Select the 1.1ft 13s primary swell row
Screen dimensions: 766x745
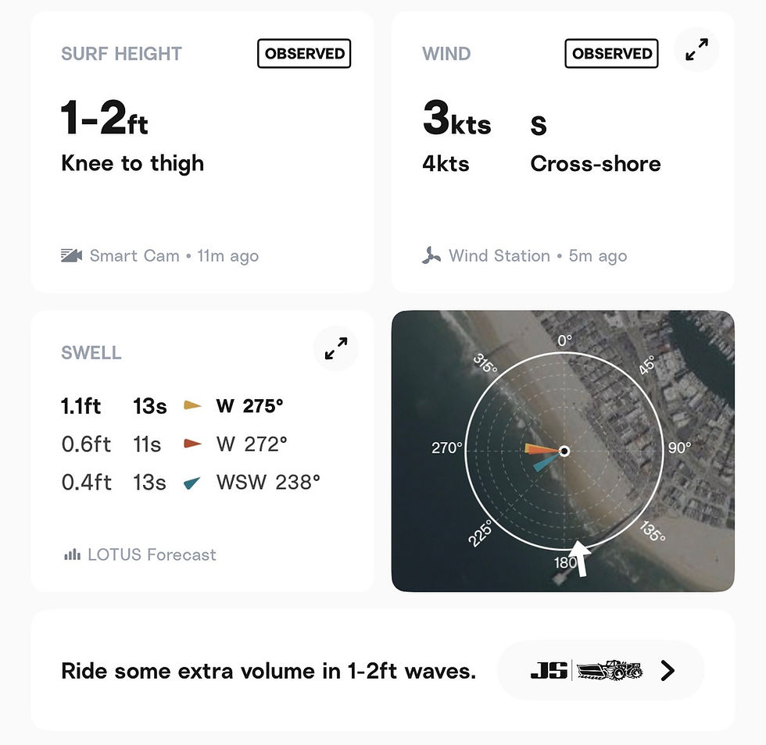pos(172,406)
